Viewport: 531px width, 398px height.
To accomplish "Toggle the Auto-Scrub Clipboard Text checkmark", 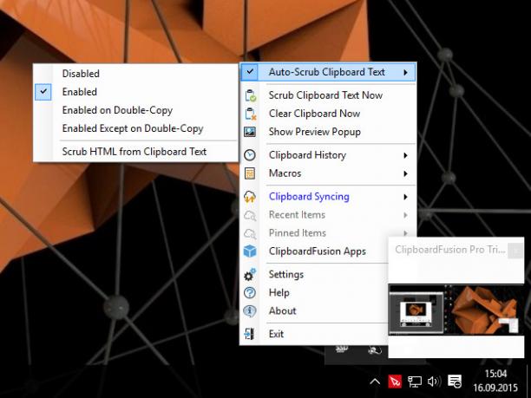I will (x=250, y=72).
